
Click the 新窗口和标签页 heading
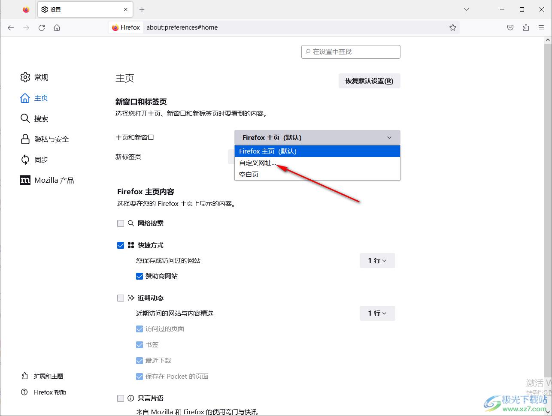[141, 102]
